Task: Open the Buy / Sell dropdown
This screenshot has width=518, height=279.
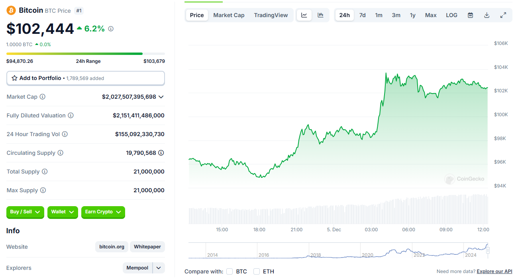Action: [25, 212]
